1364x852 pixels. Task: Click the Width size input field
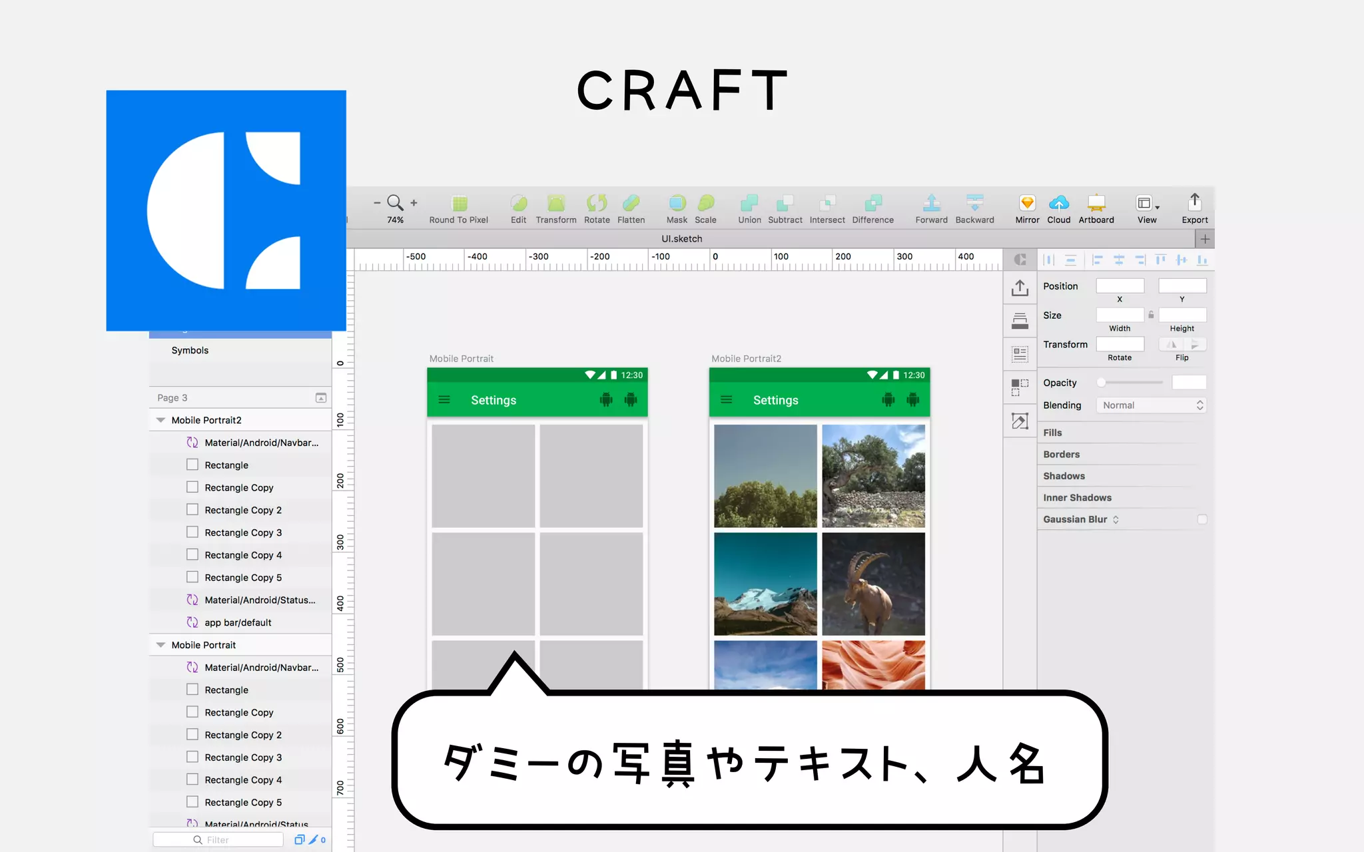click(1120, 315)
